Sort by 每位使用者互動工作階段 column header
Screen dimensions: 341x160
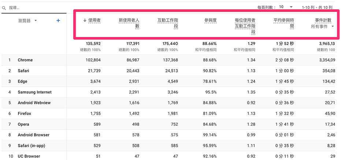pyautogui.click(x=245, y=26)
